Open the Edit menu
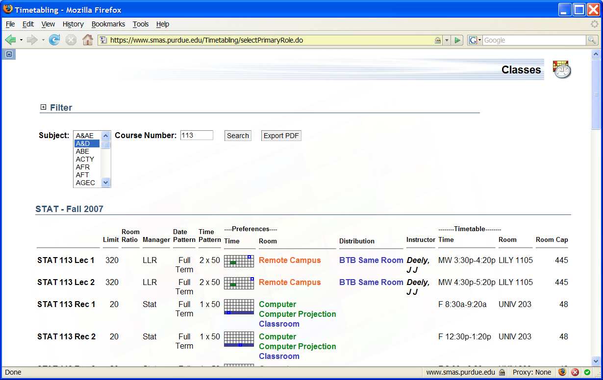The image size is (603, 380). pos(28,24)
